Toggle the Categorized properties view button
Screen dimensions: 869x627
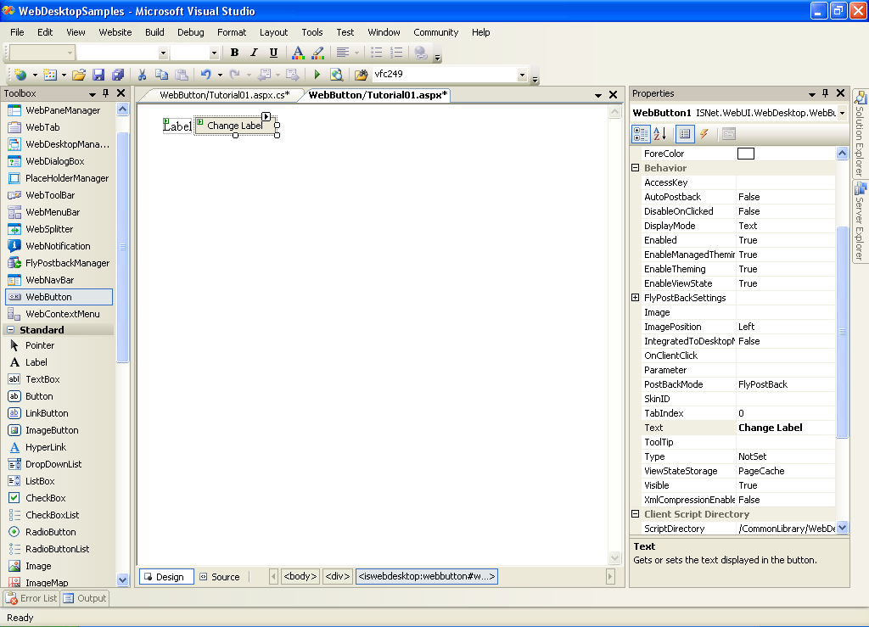coord(641,134)
